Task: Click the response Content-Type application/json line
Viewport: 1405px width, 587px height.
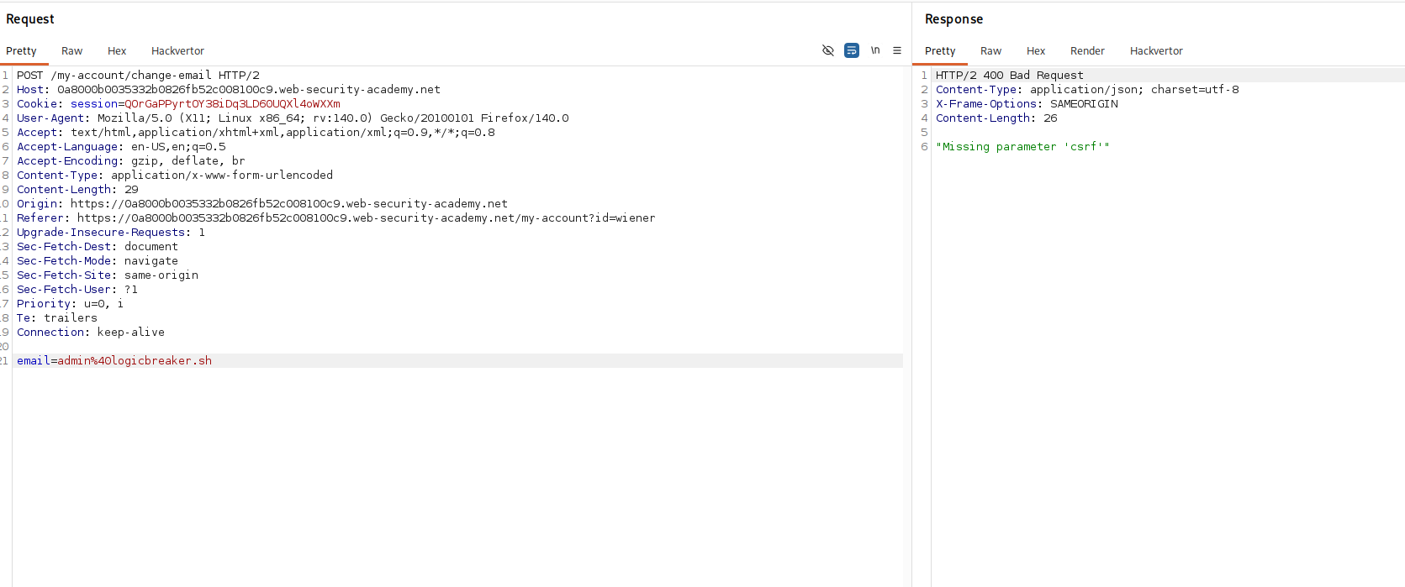Action: [x=1087, y=90]
